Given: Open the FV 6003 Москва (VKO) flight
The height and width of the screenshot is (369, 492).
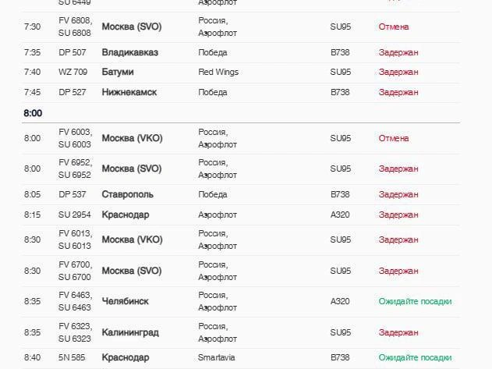Looking at the screenshot, I should (241, 138).
